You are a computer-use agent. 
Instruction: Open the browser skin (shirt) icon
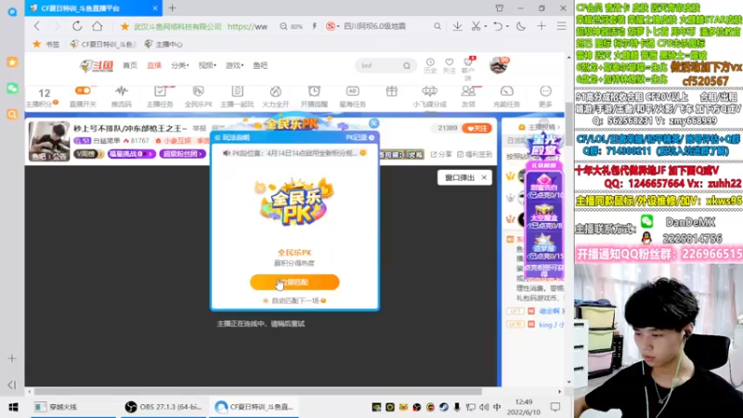pos(500,8)
